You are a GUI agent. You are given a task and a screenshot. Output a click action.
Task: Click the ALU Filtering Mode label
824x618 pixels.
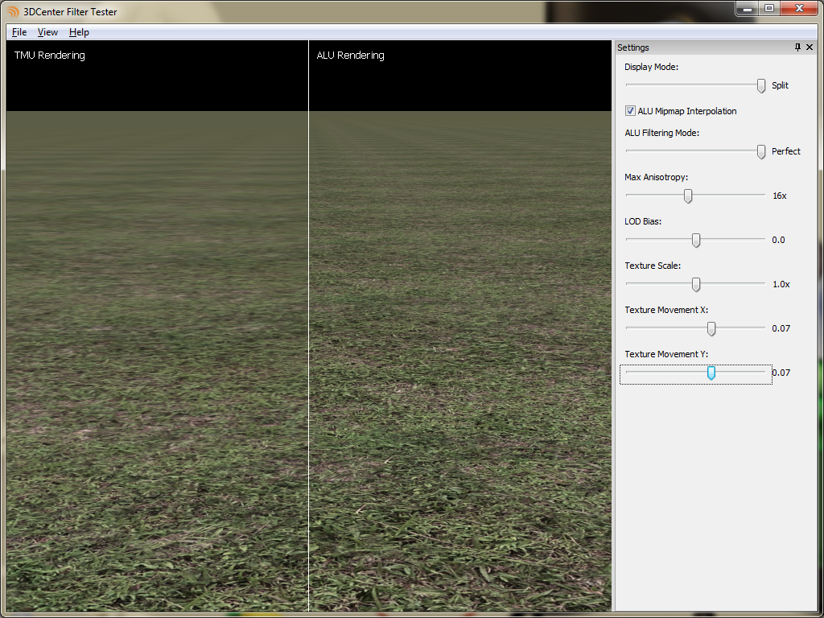pyautogui.click(x=662, y=133)
